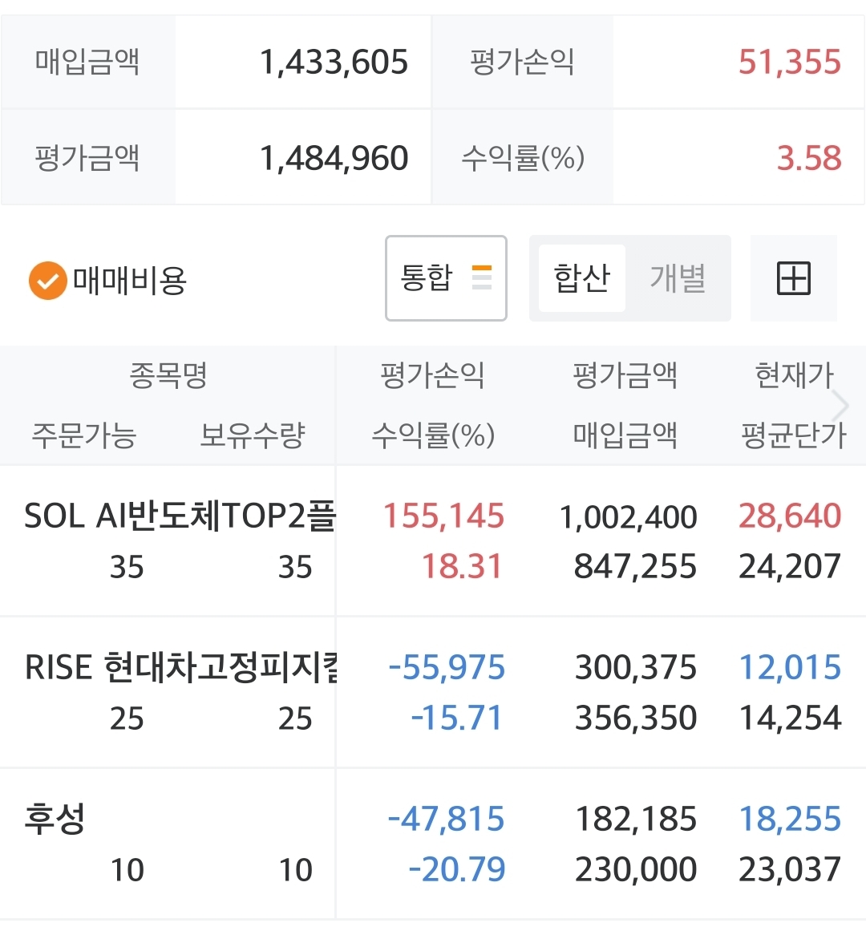866x935 pixels.
Task: Tap total 평가손익 value 51,355
Action: tap(790, 62)
